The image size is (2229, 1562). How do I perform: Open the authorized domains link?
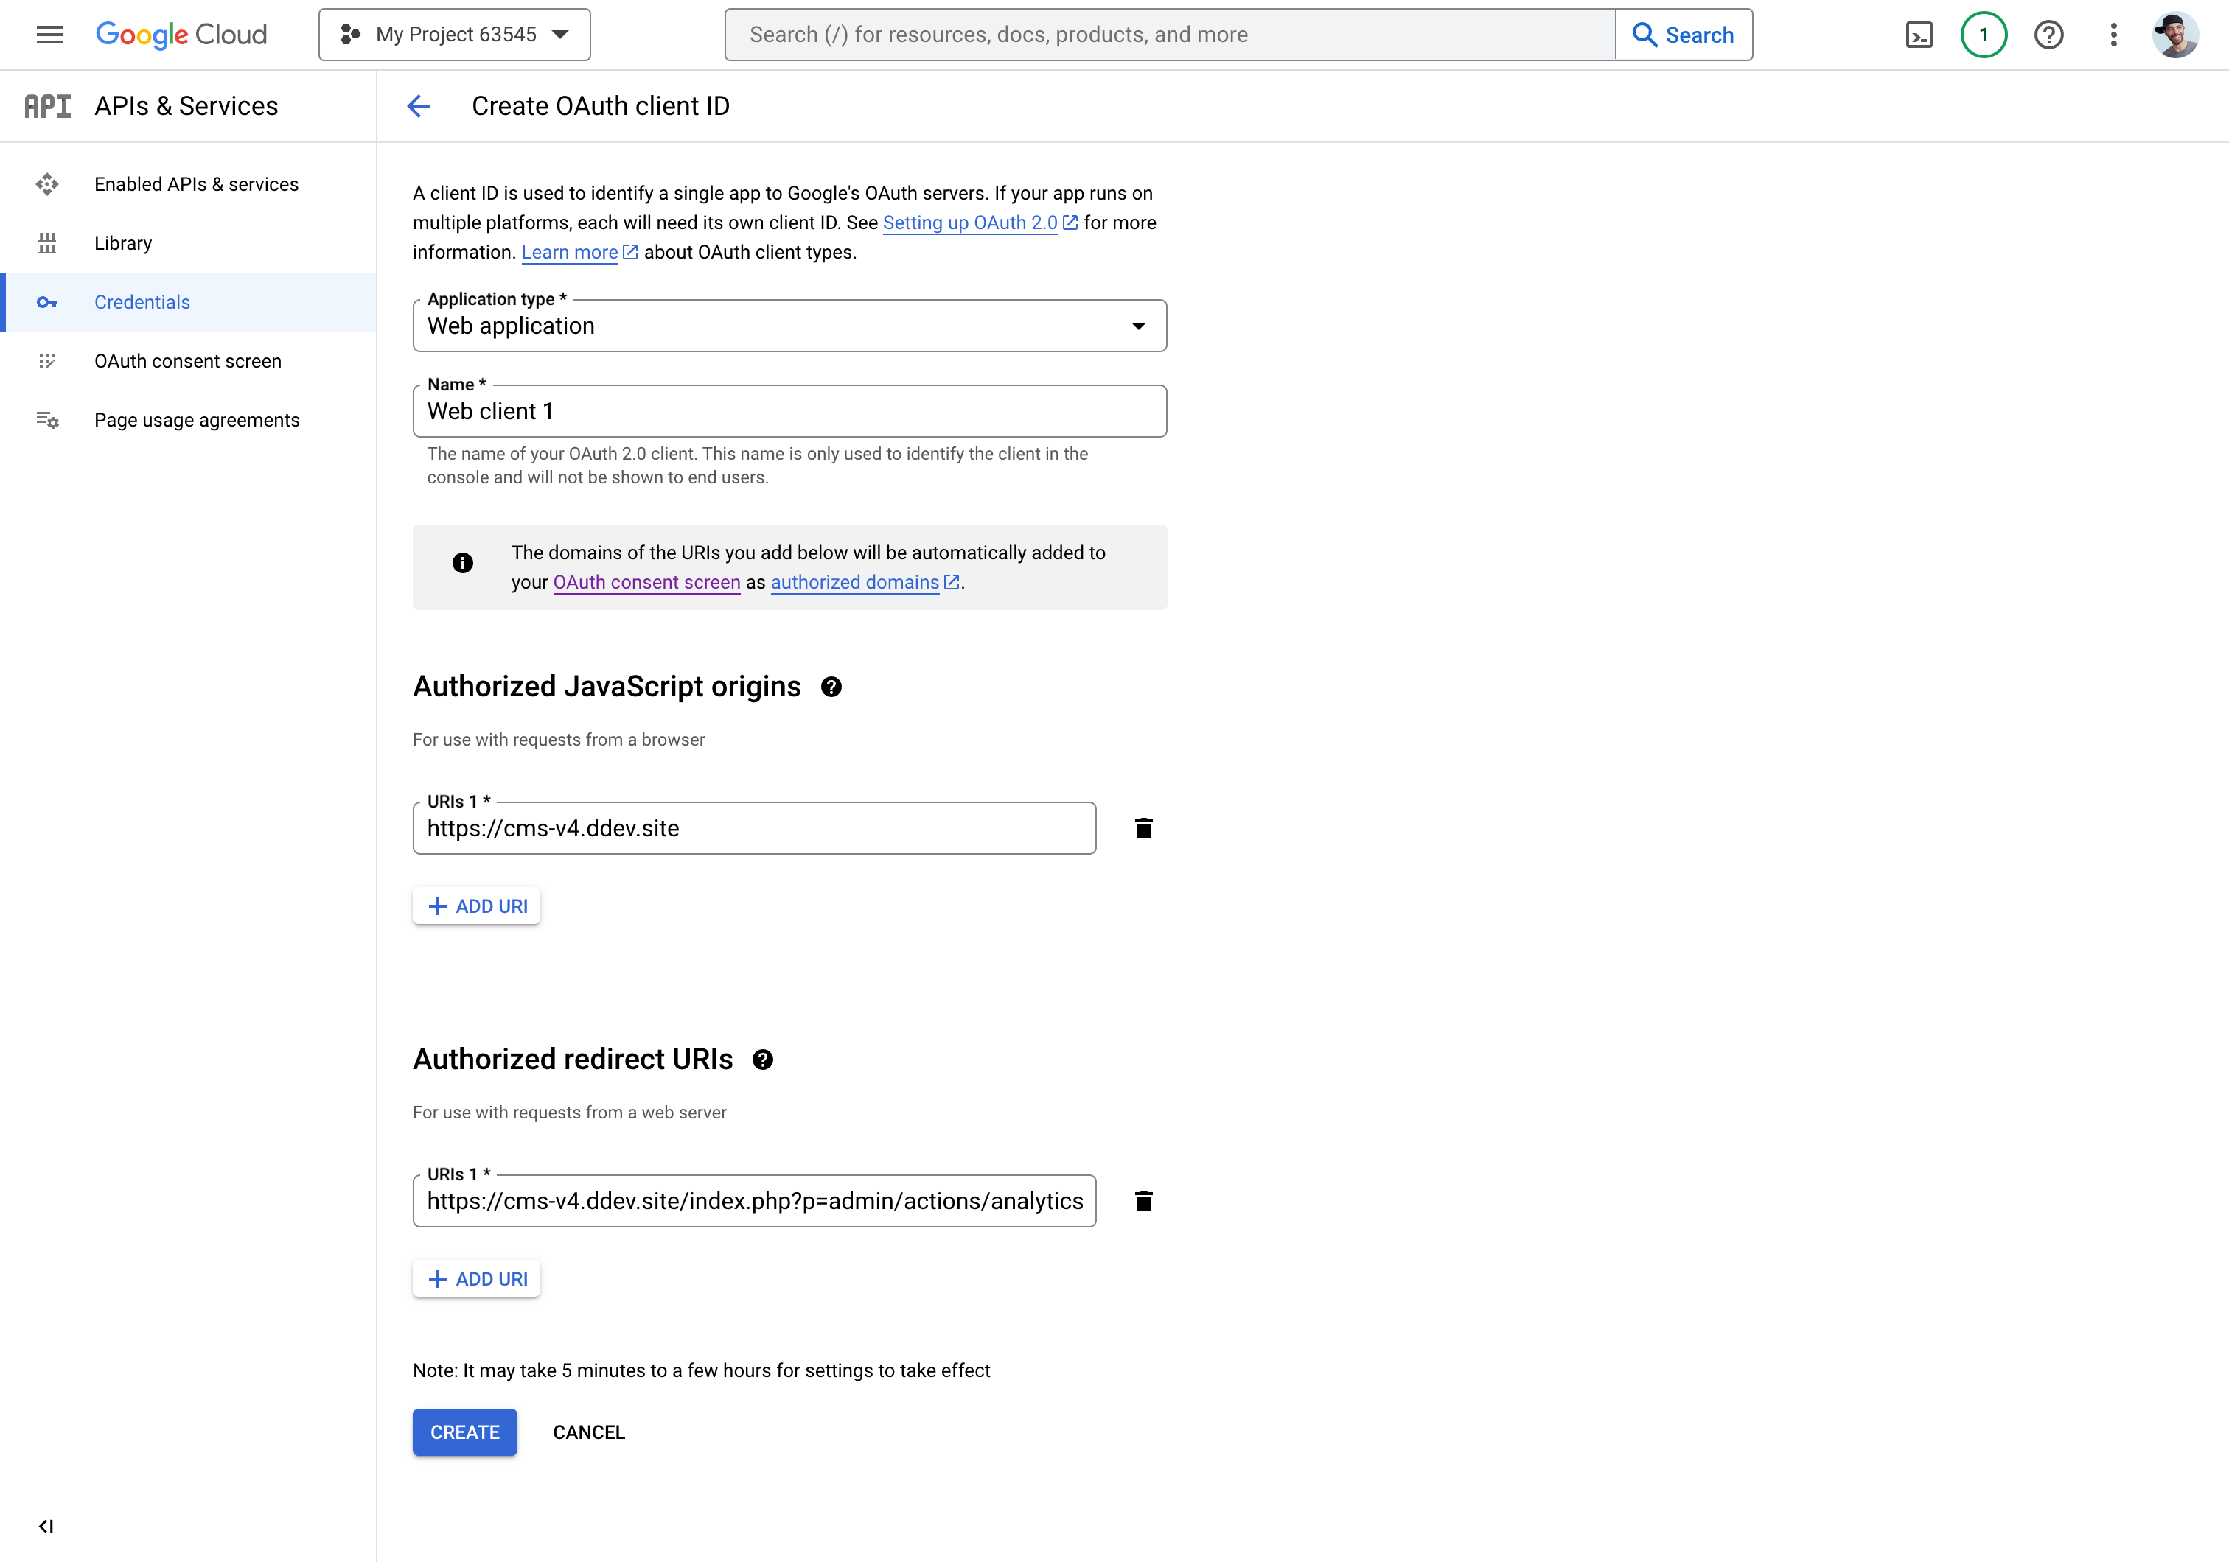(x=857, y=582)
